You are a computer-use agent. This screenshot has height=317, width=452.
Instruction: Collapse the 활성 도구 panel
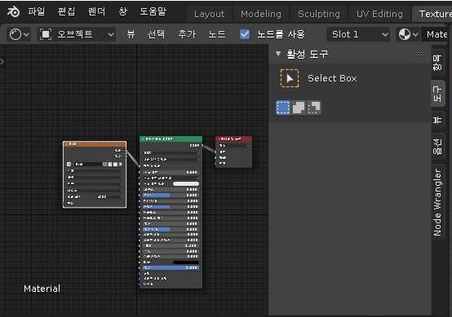pos(278,54)
